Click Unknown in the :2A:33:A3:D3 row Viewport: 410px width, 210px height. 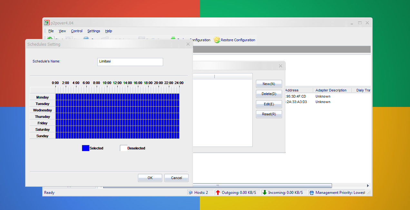(x=323, y=102)
